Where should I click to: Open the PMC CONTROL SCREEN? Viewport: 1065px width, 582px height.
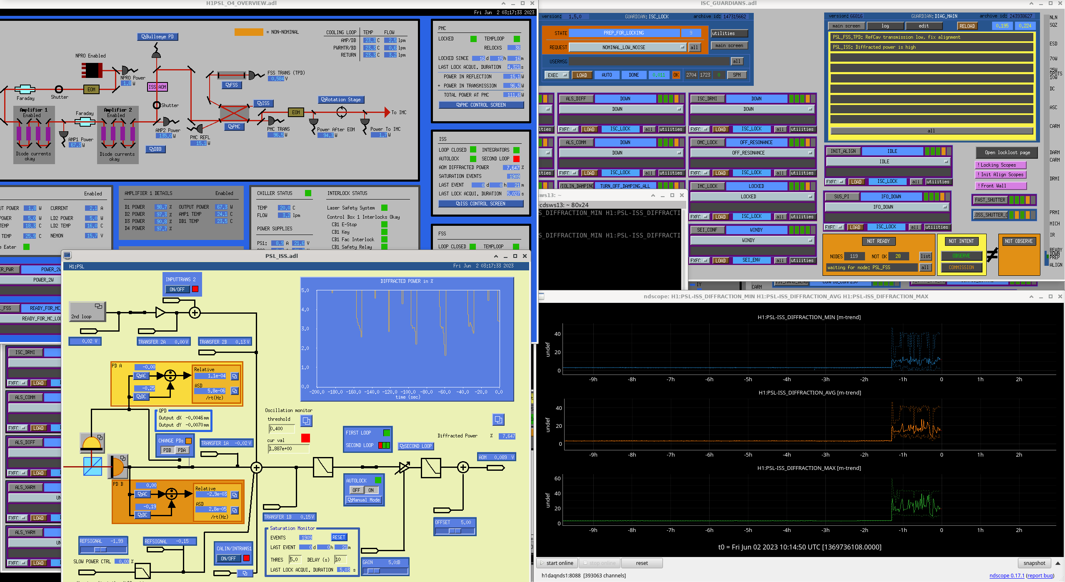[481, 105]
